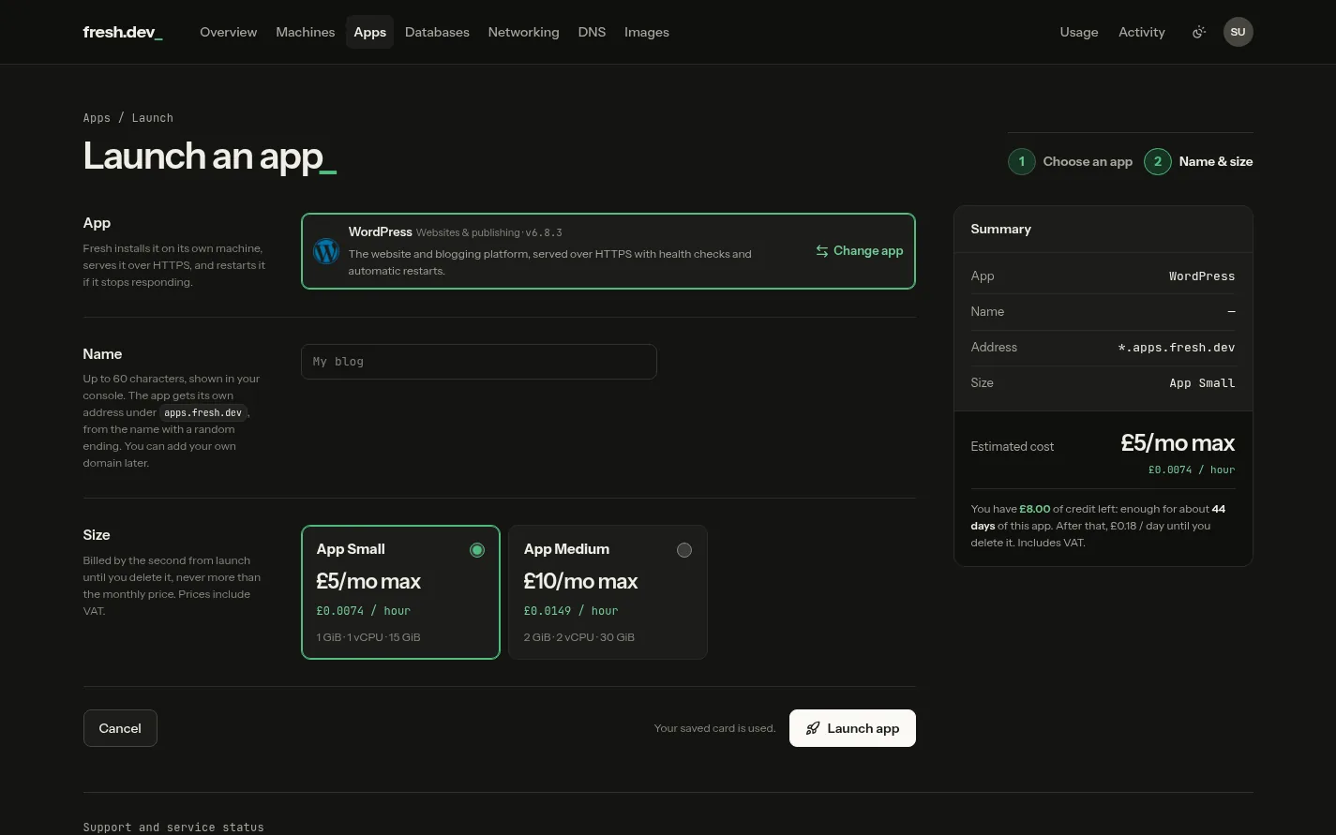Click the £0.0149 / hour rate
Image resolution: width=1336 pixels, height=835 pixels.
click(x=571, y=611)
